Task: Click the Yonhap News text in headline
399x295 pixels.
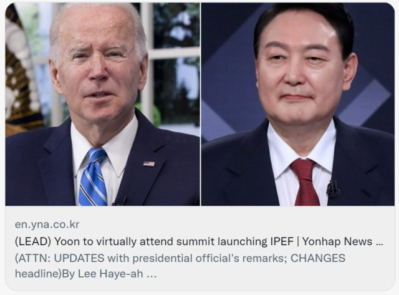Action: click(x=337, y=241)
